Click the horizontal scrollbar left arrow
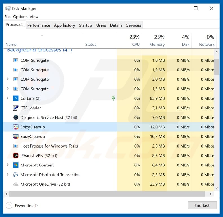Viewport: 223px width, 217px height. coord(6,194)
